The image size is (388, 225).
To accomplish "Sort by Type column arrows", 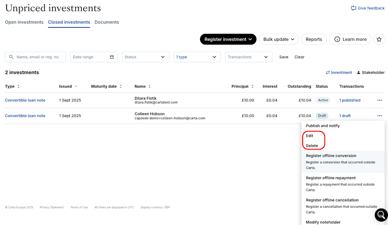I will pyautogui.click(x=19, y=87).
